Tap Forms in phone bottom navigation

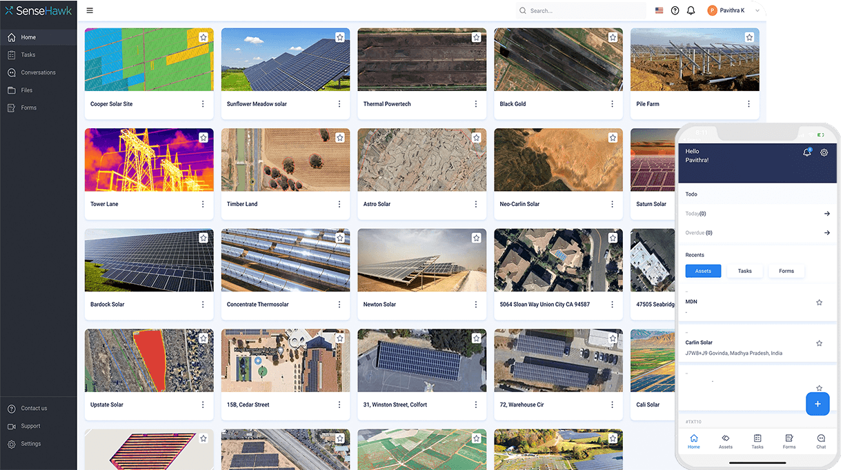pos(789,442)
